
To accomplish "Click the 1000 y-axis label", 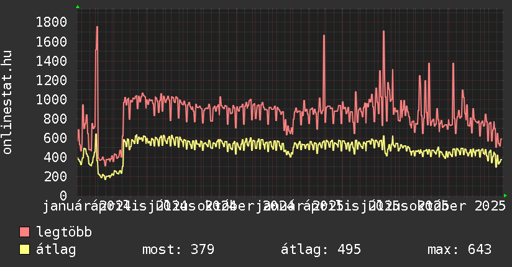I will tap(52, 100).
